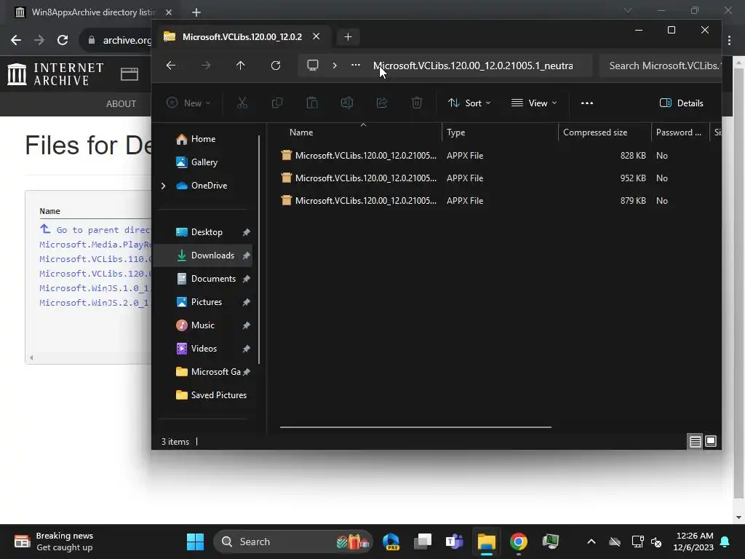This screenshot has width=745, height=559.
Task: Open a new Chrome tab
Action: [196, 12]
